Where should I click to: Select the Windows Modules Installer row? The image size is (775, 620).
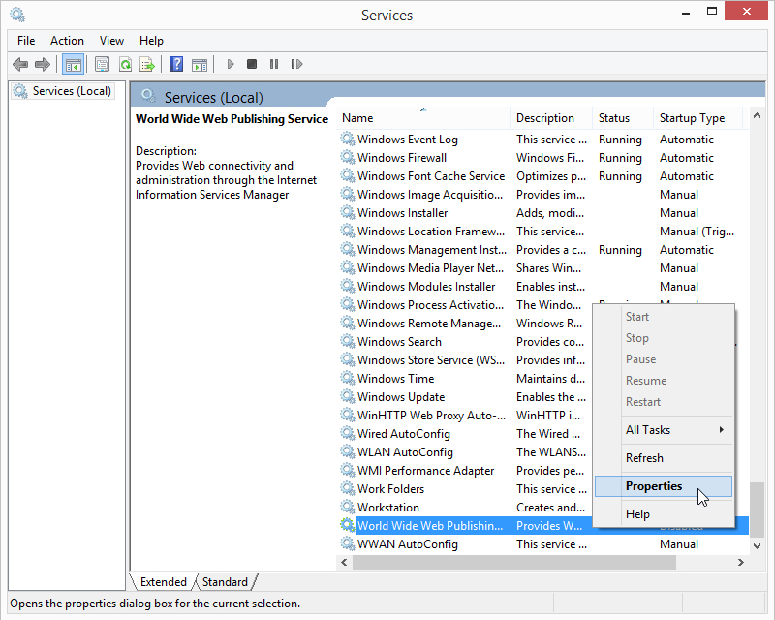pyautogui.click(x=542, y=287)
